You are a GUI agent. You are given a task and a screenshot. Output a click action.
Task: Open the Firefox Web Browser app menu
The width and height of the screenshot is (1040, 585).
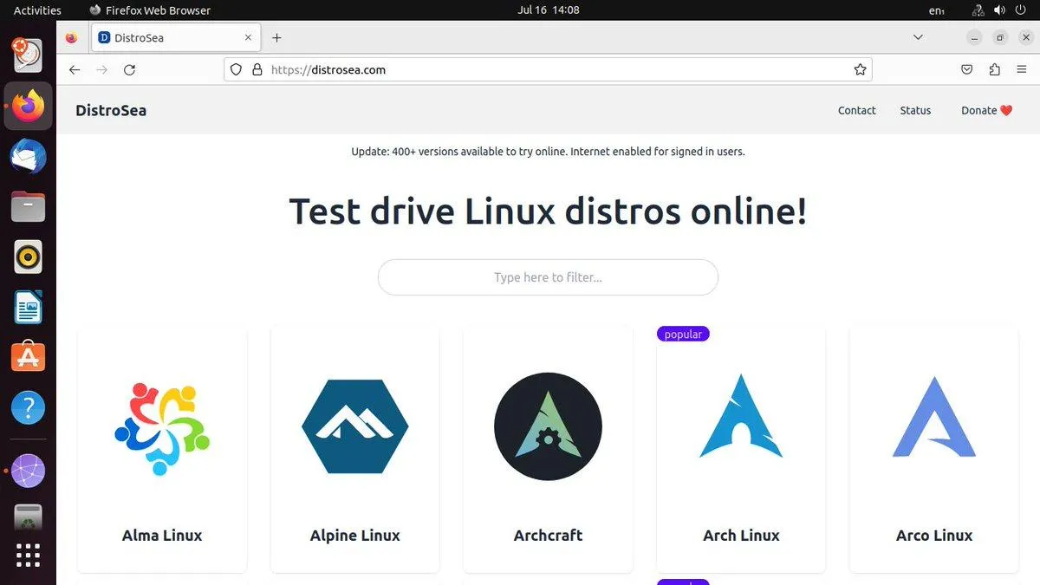[x=150, y=10]
